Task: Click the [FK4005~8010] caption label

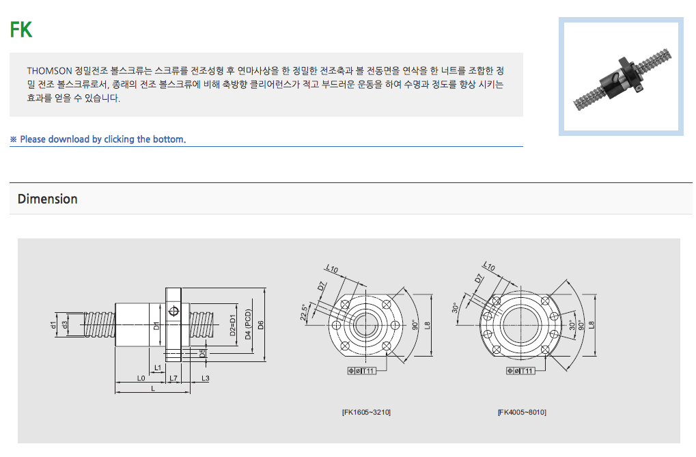Action: coord(522,413)
